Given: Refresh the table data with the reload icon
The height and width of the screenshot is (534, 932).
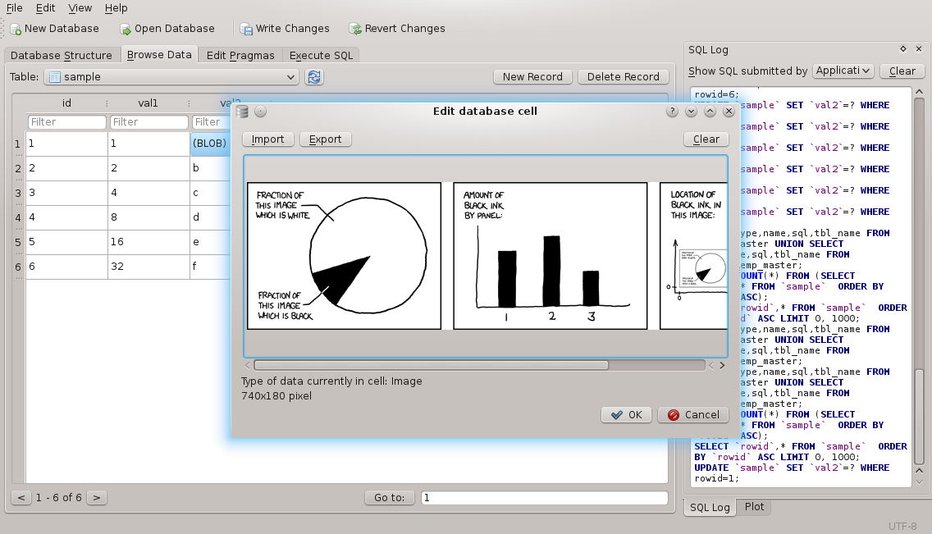Looking at the screenshot, I should click(x=313, y=77).
